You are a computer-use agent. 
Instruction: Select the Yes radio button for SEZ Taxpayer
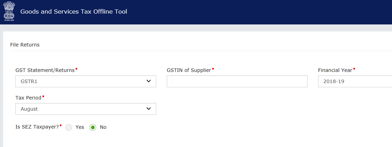click(69, 127)
